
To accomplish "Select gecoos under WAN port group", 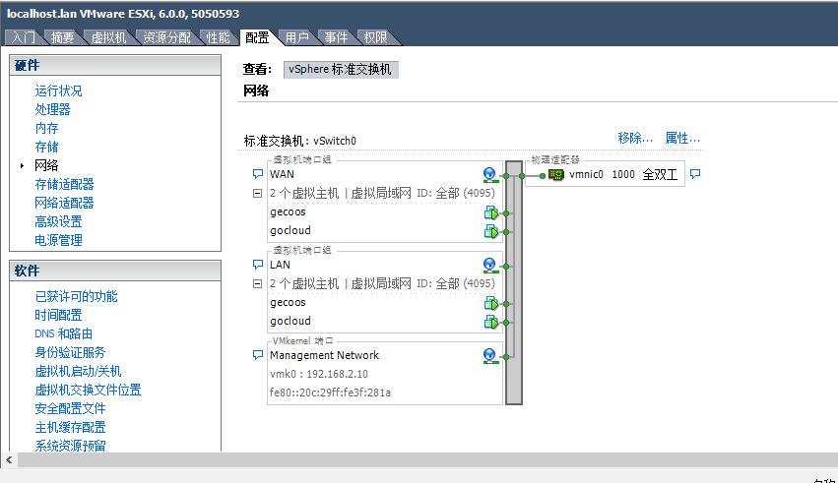I will (x=288, y=212).
